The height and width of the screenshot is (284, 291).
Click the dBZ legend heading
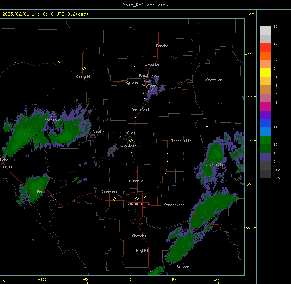pyautogui.click(x=273, y=18)
